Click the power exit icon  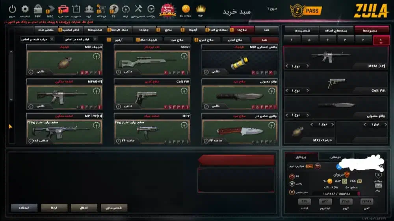coord(12,9)
